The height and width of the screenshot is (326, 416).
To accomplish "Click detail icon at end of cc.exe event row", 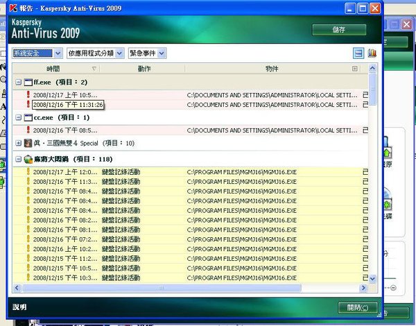I will click(x=365, y=130).
